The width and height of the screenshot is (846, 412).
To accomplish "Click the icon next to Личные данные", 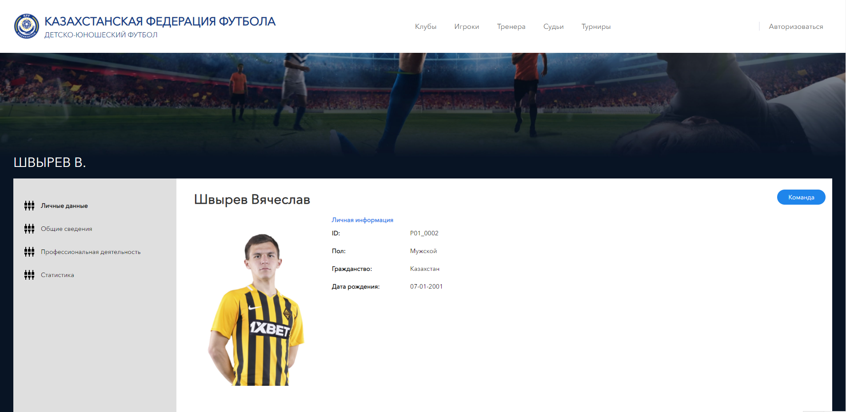I will coord(29,206).
